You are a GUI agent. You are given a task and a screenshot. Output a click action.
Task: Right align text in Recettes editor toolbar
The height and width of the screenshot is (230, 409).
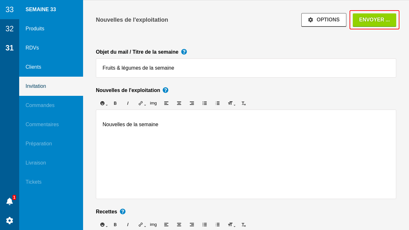[192, 225]
